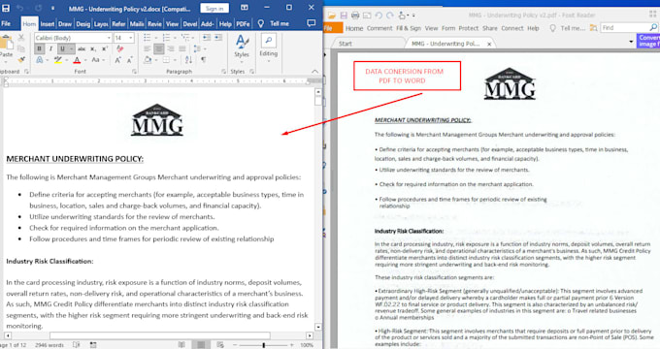Pick the red Font Color swatch button
The image size is (660, 349).
point(77,60)
